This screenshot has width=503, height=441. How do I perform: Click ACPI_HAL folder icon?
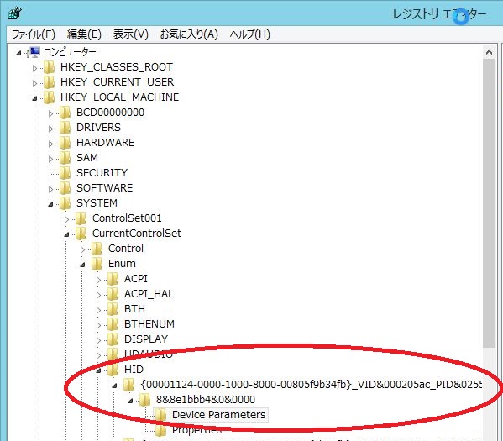point(113,294)
